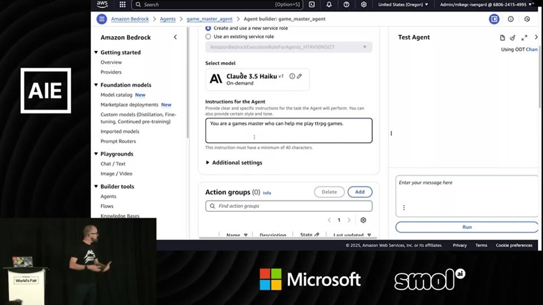Viewport: 543px width, 305px height.
Task: Collapse the Getting started section
Action: click(96, 52)
